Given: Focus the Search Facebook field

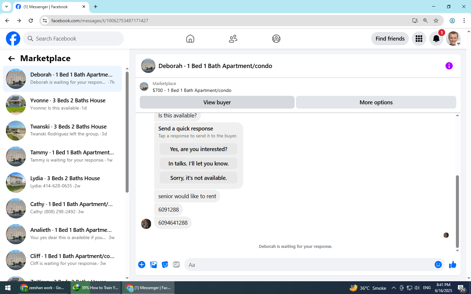Looking at the screenshot, I should (73, 39).
